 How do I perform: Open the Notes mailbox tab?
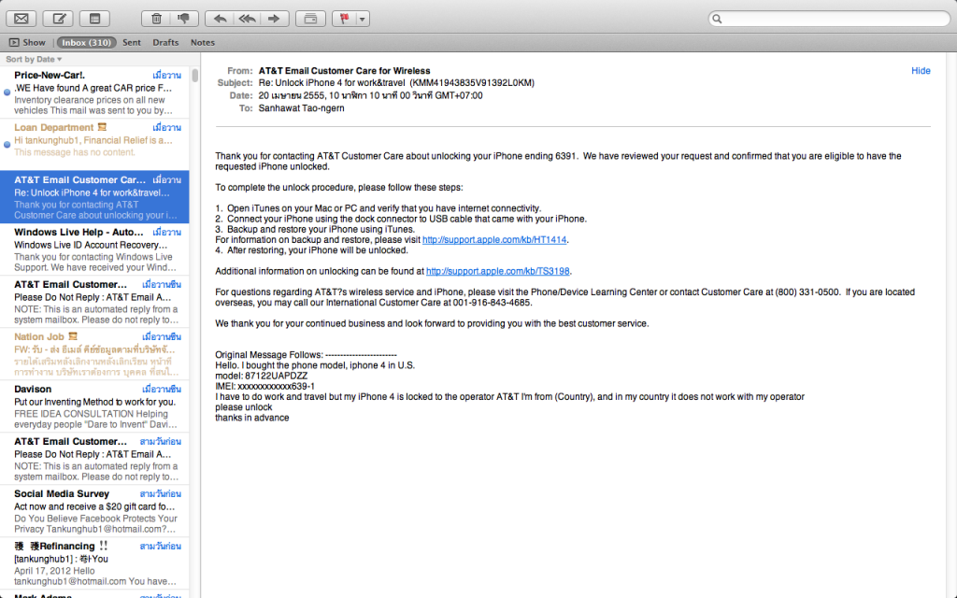coord(203,42)
